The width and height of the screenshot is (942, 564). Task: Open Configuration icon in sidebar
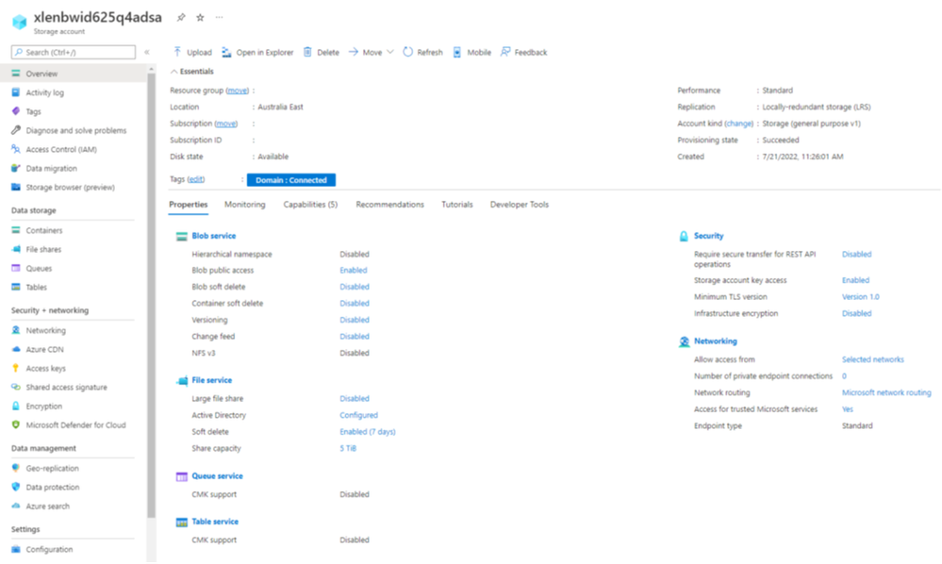[x=16, y=549]
